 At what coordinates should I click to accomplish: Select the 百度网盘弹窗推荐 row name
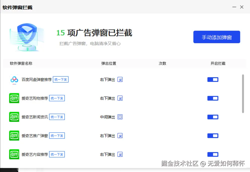click(x=37, y=80)
